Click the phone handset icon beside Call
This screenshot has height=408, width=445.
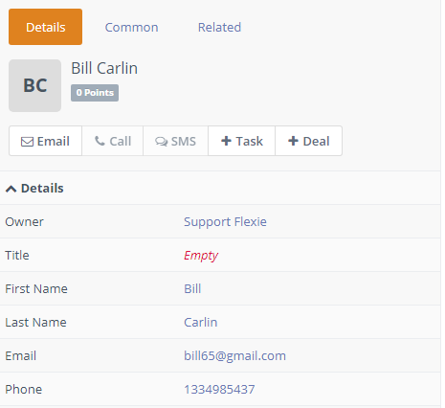tap(100, 141)
